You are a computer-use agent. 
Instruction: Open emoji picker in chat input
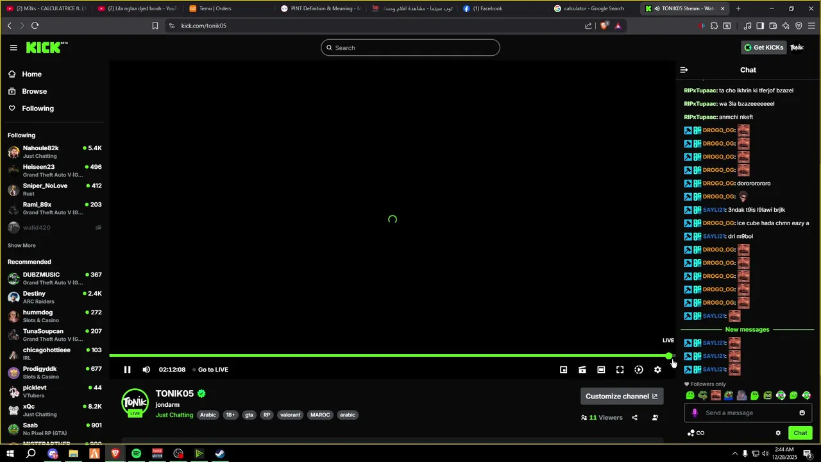pyautogui.click(x=802, y=413)
